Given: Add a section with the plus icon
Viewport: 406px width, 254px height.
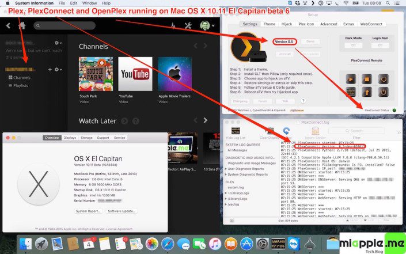Looking at the screenshot, I should 50,70.
